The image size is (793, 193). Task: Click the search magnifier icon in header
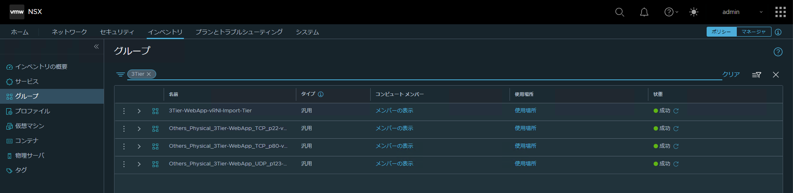619,12
